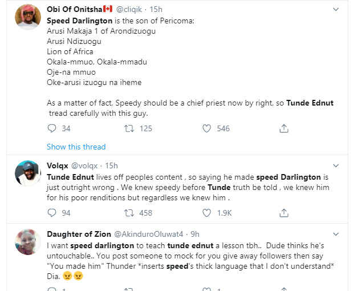The width and height of the screenshot is (353, 291).
Task: Open Daughter of Zion's profile avatar
Action: (x=27, y=240)
